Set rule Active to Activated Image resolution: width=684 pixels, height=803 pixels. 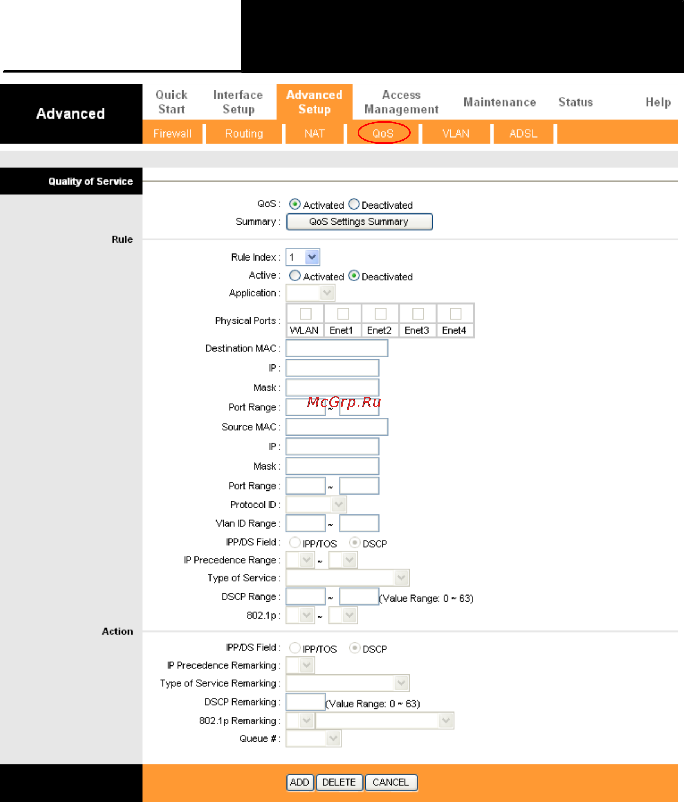(x=295, y=276)
